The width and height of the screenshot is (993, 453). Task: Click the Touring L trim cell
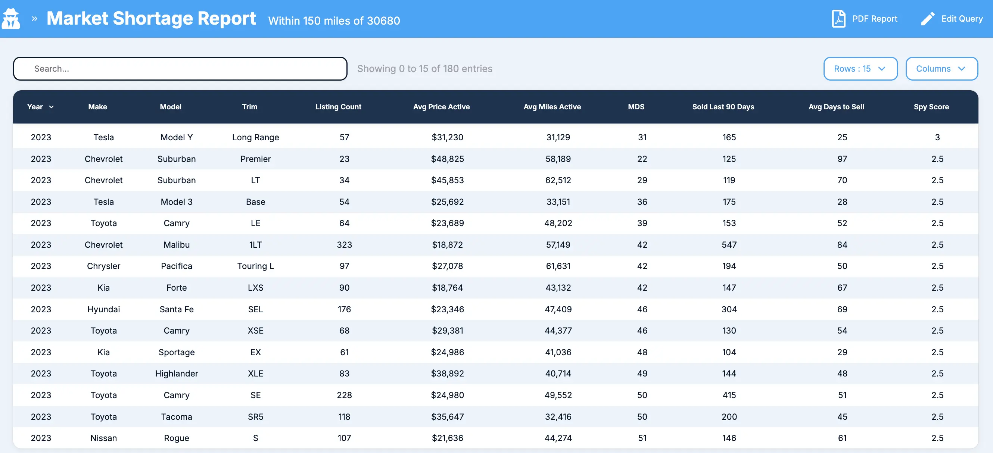[256, 266]
